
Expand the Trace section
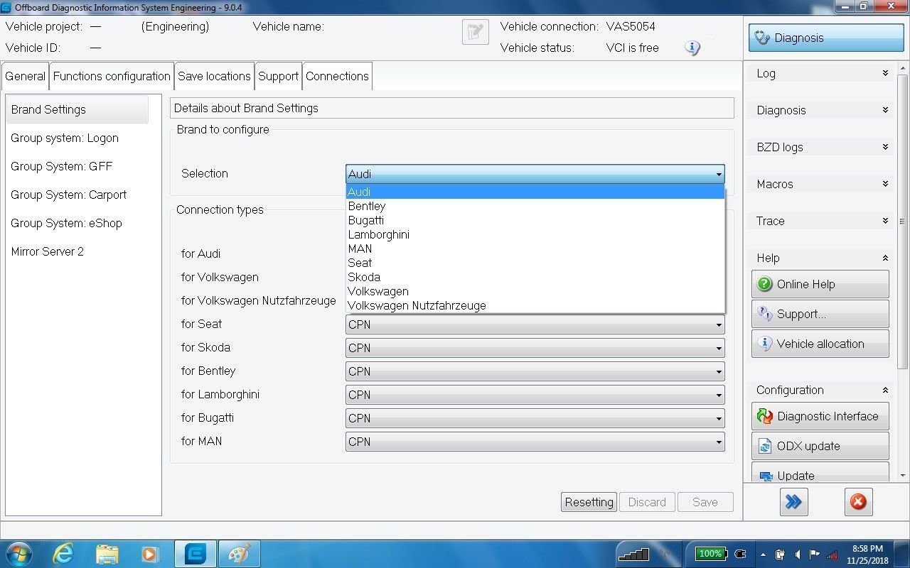(885, 221)
